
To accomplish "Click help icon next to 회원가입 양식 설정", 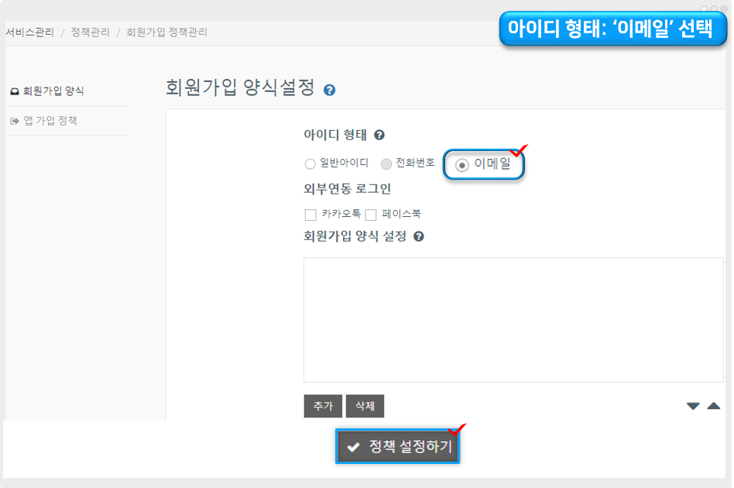I will (419, 236).
